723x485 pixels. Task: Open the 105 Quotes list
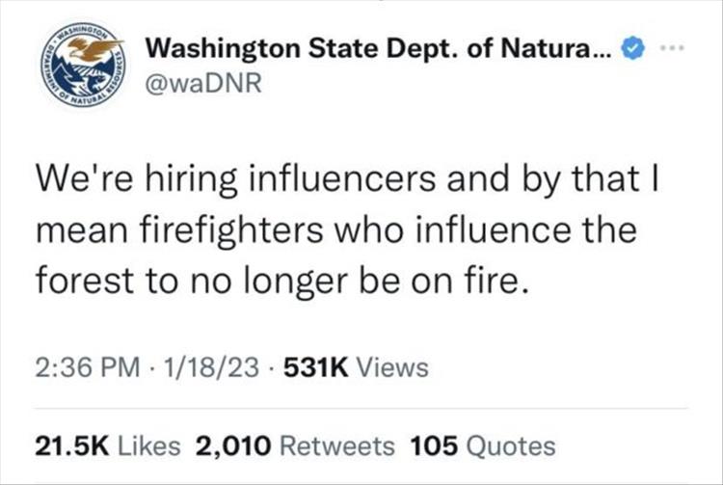(483, 445)
